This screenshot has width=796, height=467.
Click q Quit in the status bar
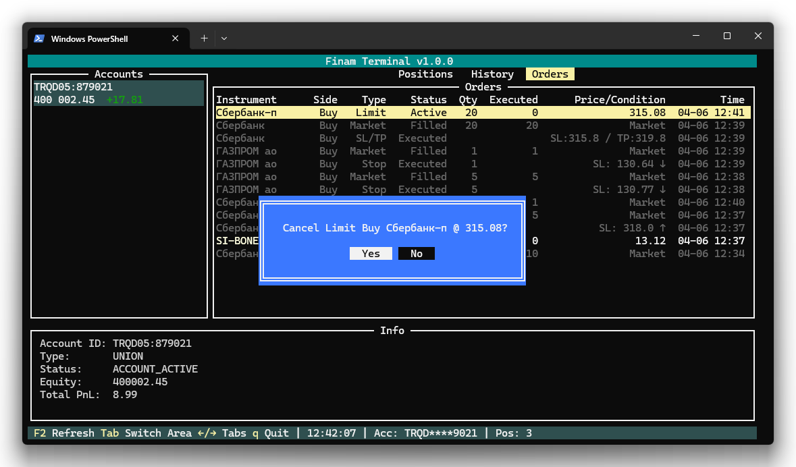tap(270, 433)
